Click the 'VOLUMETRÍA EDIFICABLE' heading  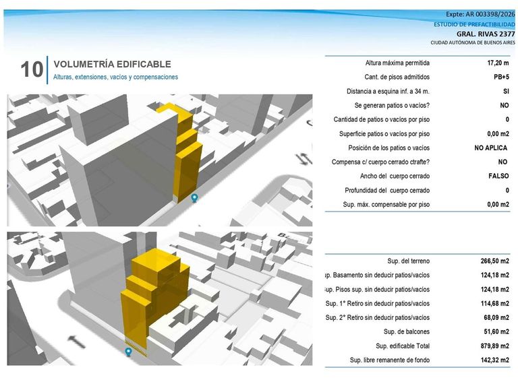[x=113, y=64]
